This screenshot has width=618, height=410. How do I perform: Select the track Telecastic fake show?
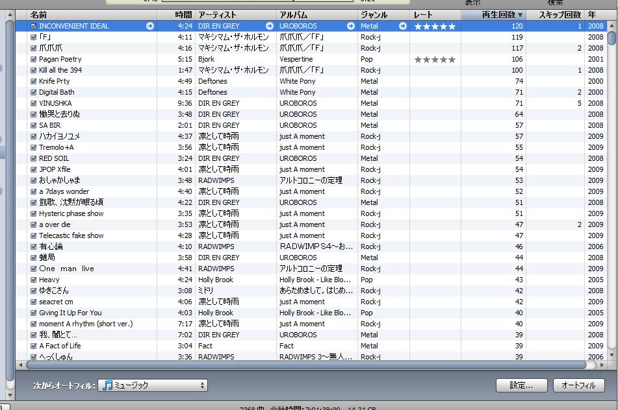71,235
